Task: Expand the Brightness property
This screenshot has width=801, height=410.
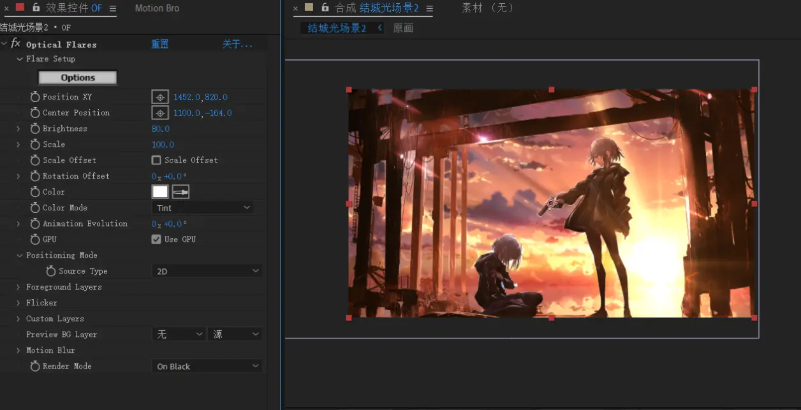Action: click(x=18, y=129)
